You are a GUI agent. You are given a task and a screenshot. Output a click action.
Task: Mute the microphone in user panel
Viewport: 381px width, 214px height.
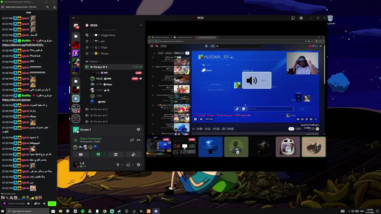[118, 165]
